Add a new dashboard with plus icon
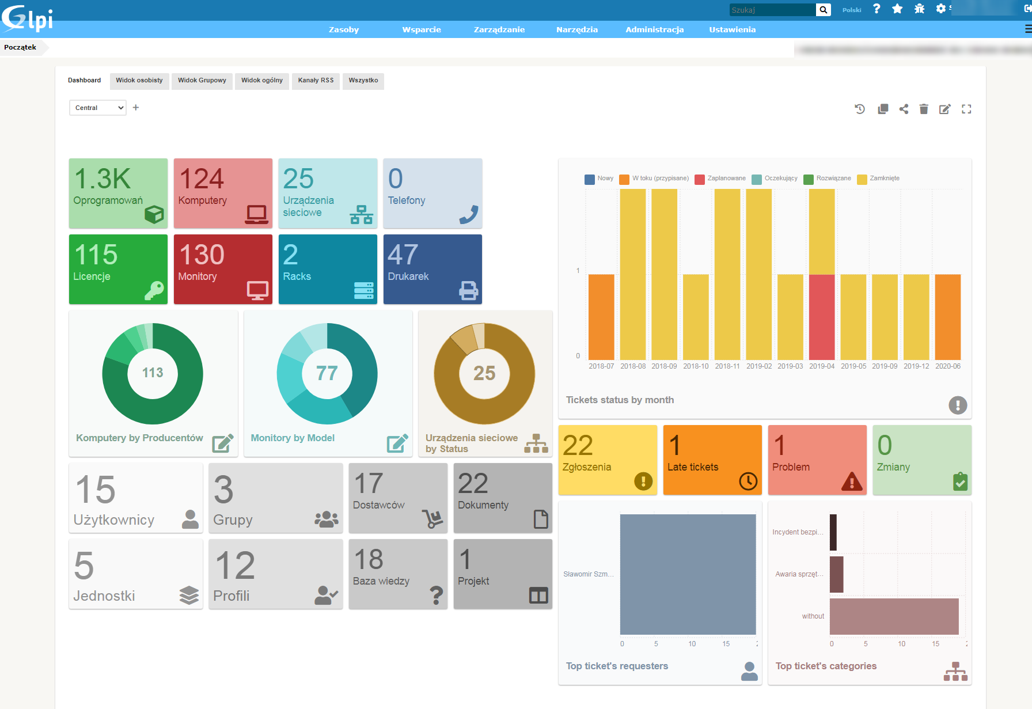Viewport: 1032px width, 709px height. coord(136,108)
